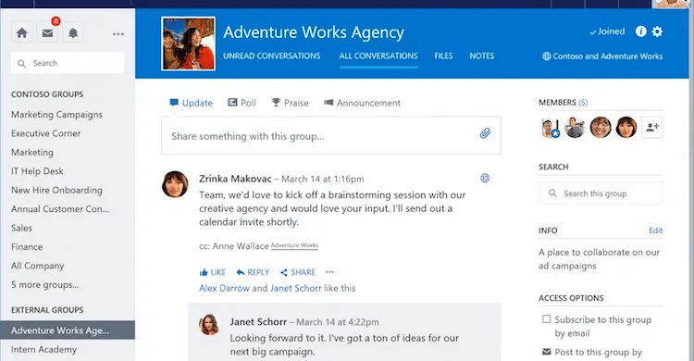Viewport: 694px width, 361px height.
Task: Expand 5 more groups
Action: pos(44,285)
